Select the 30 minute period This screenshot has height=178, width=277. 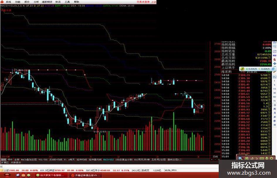click(275, 93)
